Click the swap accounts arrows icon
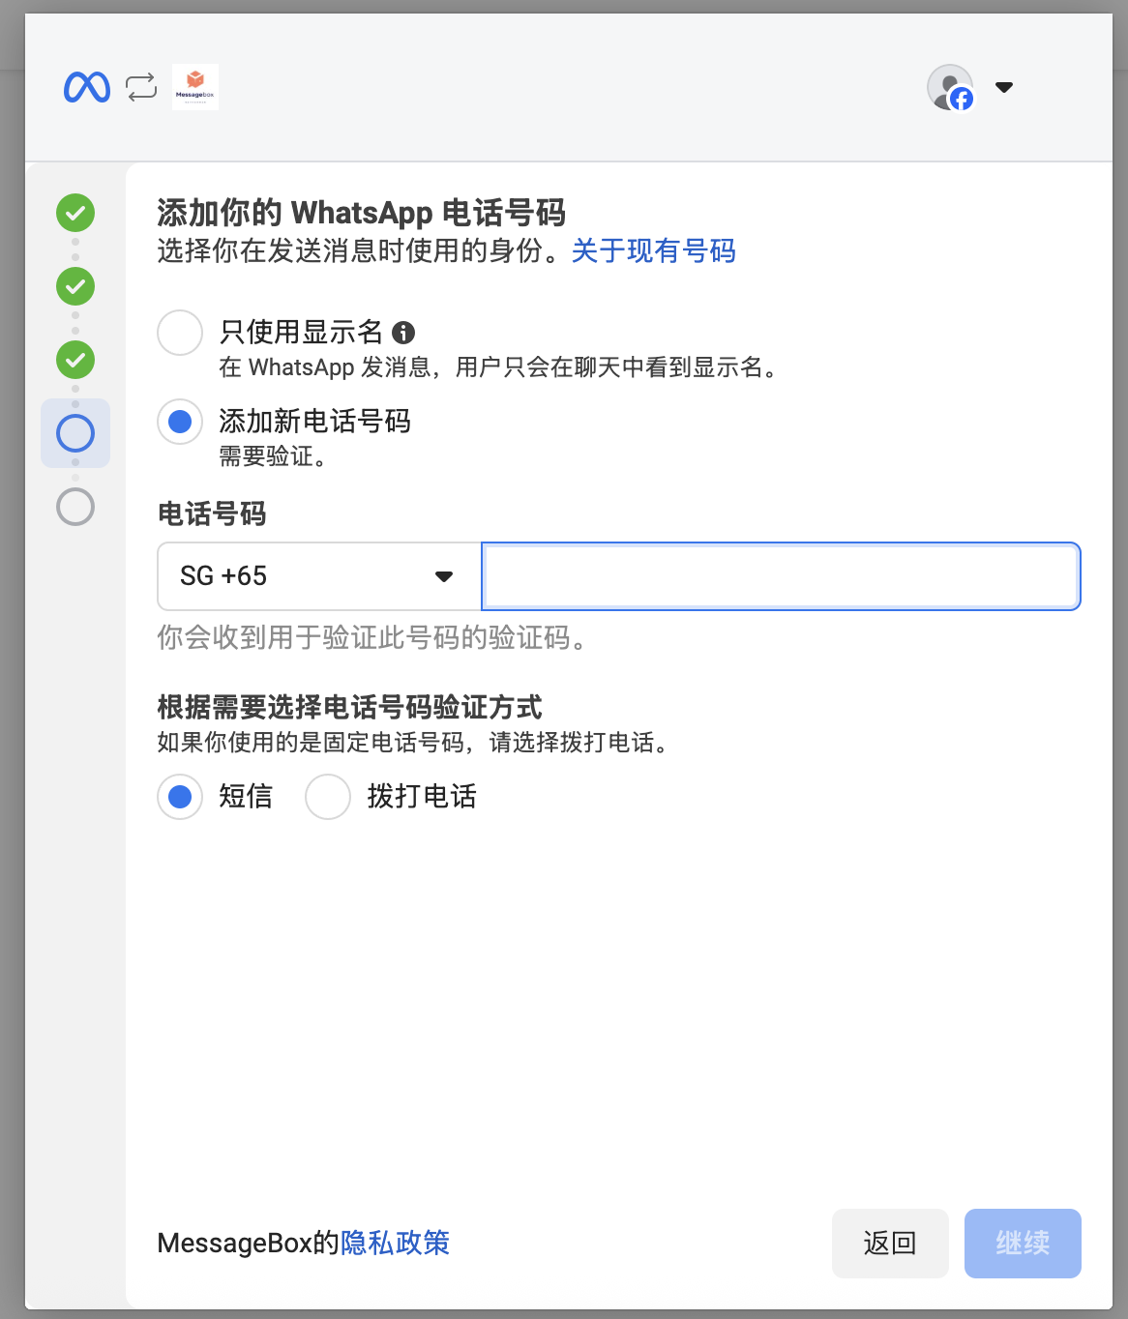Viewport: 1128px width, 1319px height. coord(141,86)
